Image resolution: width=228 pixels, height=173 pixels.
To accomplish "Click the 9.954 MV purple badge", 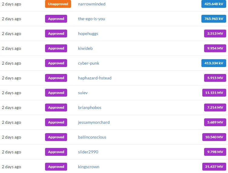I will click(215, 48).
